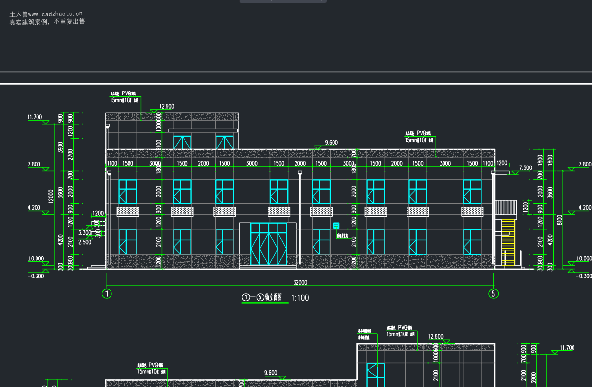Select the yellow exterior staircase
592x387 pixels.
pos(508,242)
